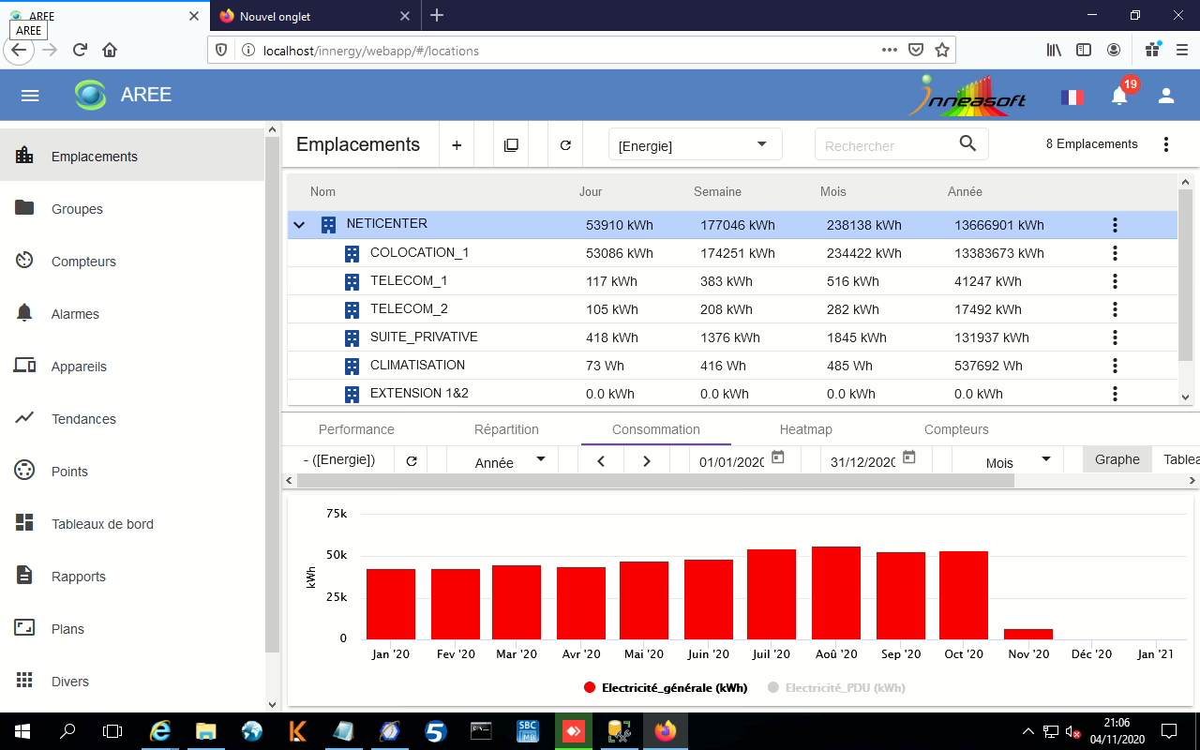Sort by the Jour column header

591,191
